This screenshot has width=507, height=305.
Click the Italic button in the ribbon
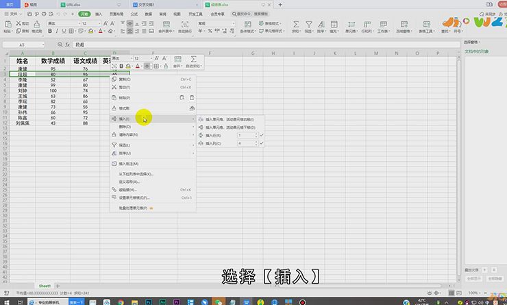tap(57, 31)
